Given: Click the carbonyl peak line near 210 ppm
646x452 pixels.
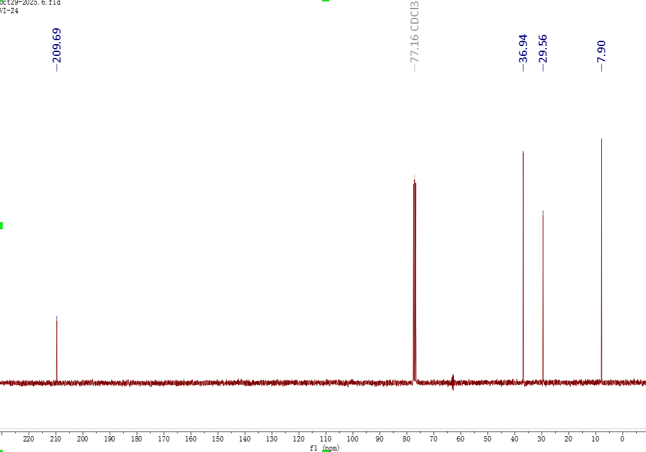Looking at the screenshot, I should tap(57, 349).
